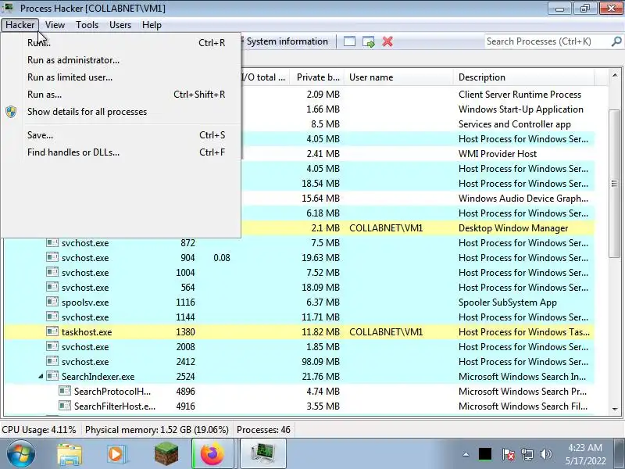Choose Save... from the menu

pos(121,134)
